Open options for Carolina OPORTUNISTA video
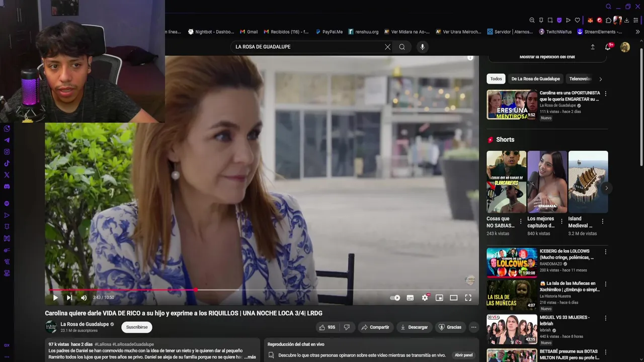 pos(605,94)
